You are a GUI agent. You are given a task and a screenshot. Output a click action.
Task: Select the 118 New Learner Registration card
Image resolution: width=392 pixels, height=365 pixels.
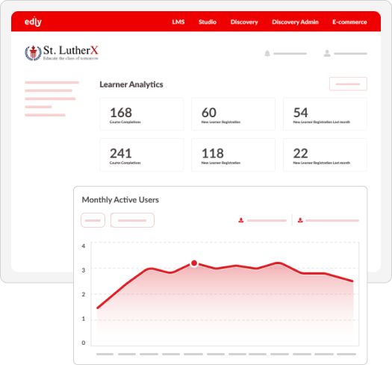click(233, 155)
